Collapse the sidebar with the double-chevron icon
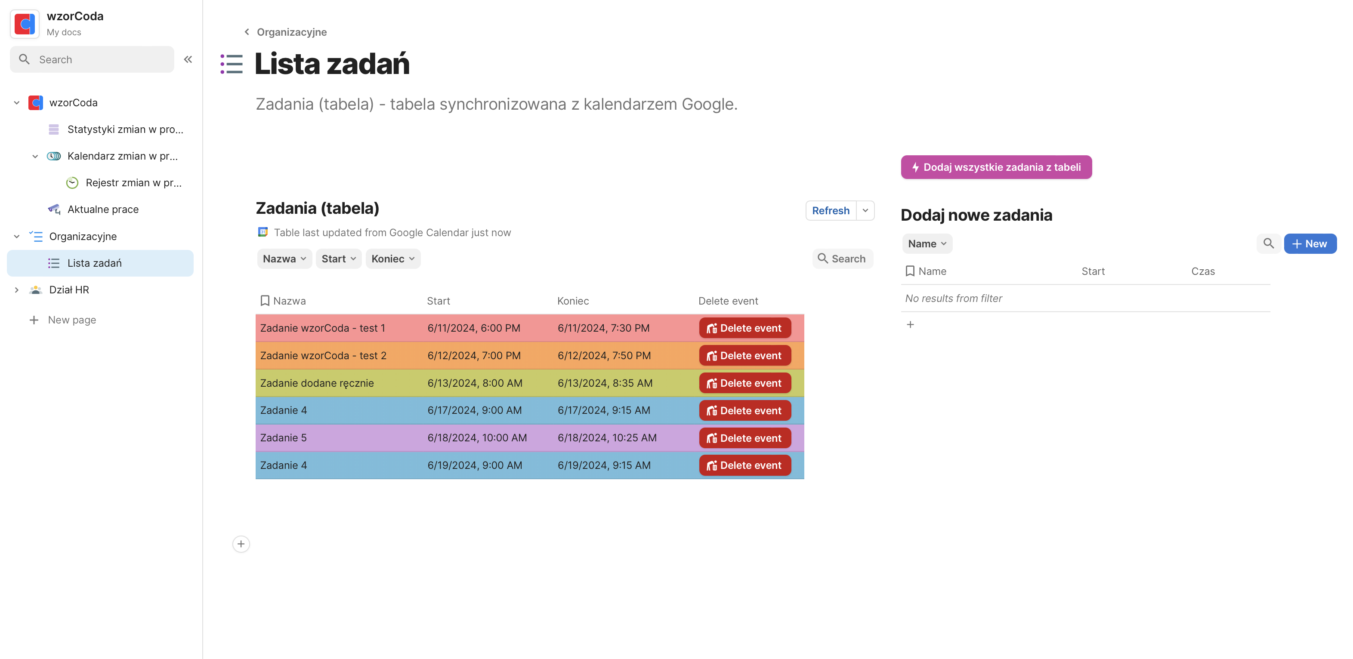The width and height of the screenshot is (1353, 659). 188,59
